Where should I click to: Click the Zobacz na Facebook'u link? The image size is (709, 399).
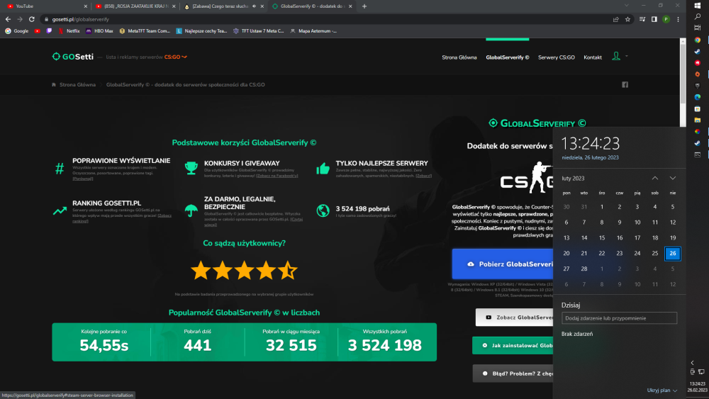[x=277, y=176]
